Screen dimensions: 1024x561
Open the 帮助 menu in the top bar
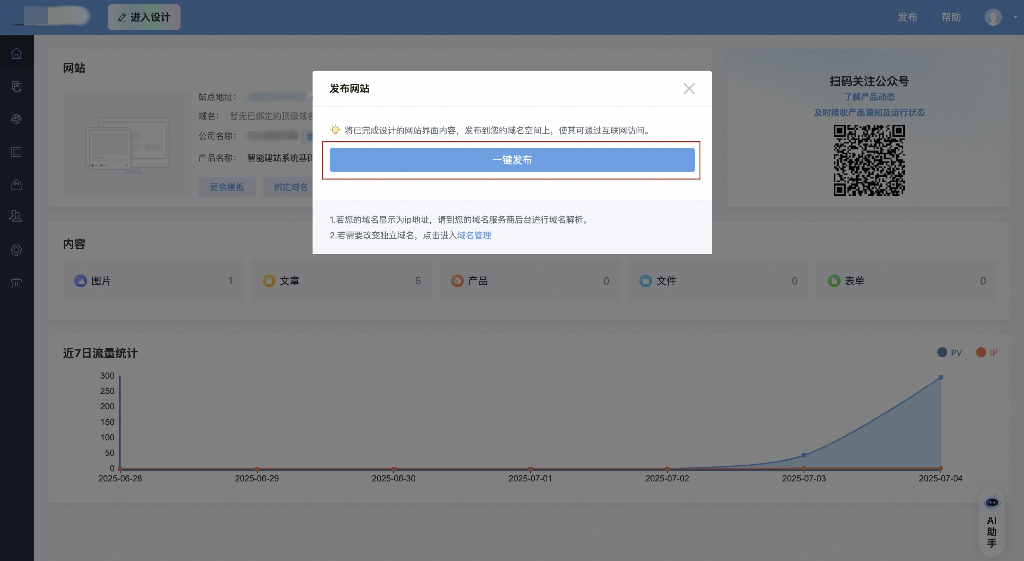pyautogui.click(x=952, y=17)
